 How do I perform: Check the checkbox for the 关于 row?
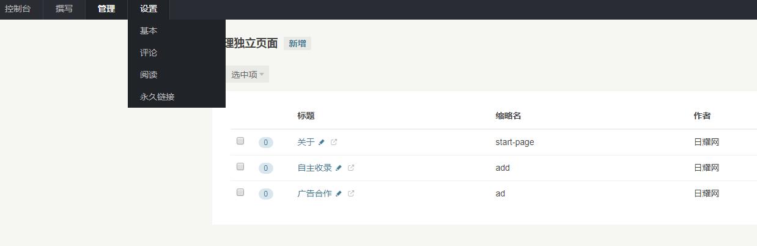(240, 141)
